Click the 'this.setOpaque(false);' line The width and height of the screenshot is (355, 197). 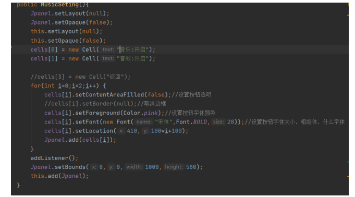[68, 41]
